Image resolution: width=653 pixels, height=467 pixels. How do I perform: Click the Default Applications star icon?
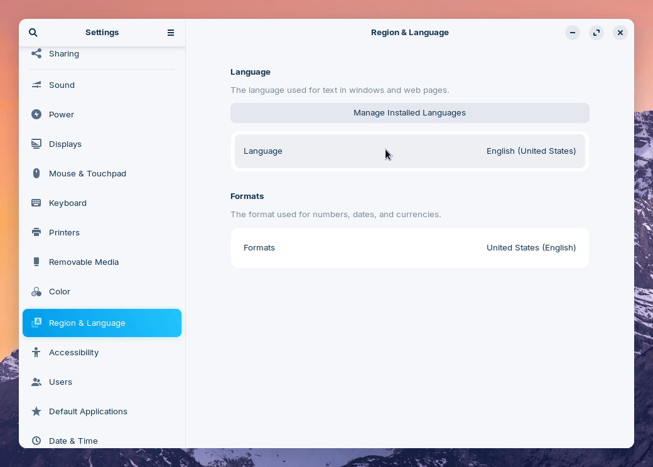[x=36, y=411]
